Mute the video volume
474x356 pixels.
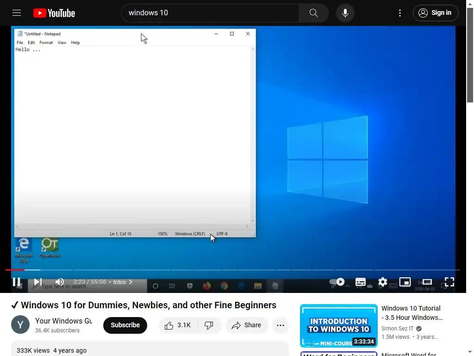point(59,282)
